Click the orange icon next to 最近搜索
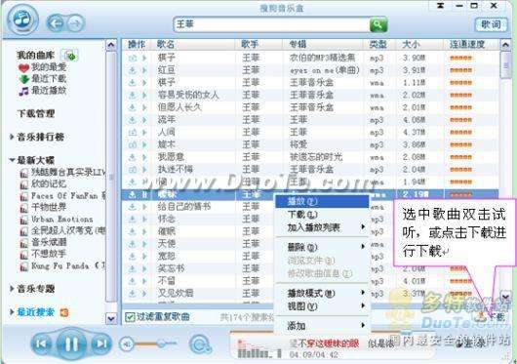517x364 pixels. click(x=64, y=312)
